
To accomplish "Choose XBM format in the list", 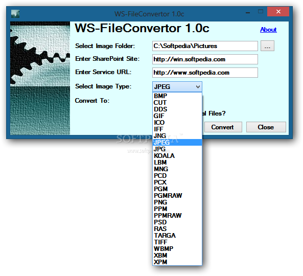I will (177, 256).
